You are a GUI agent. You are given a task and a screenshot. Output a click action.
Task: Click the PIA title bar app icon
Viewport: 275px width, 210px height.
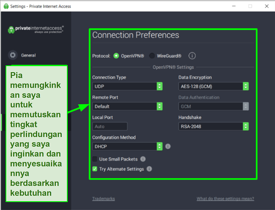6,6
